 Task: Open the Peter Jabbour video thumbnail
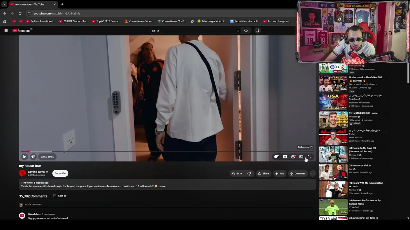(x=333, y=137)
